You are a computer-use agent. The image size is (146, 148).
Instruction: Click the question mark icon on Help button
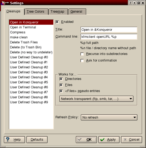(x=8, y=139)
